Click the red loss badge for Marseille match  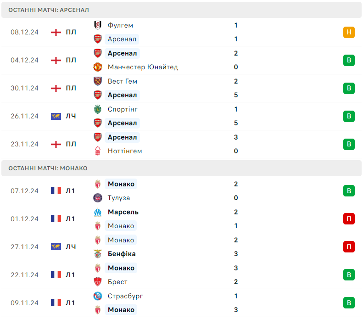pos(349,219)
